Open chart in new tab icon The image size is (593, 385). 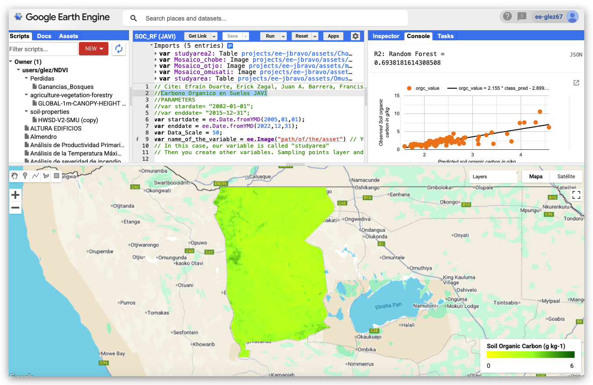(x=576, y=83)
